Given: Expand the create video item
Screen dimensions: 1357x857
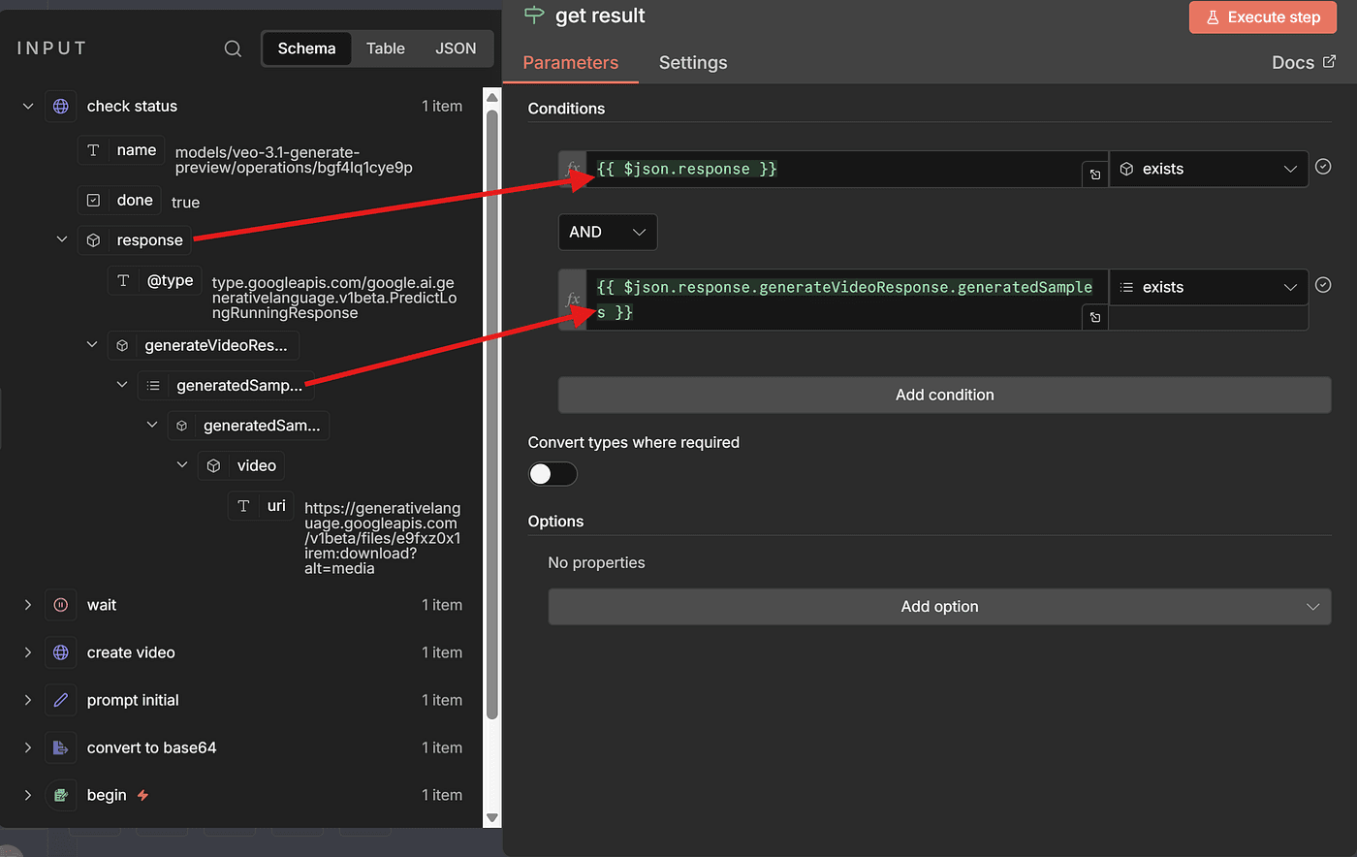Looking at the screenshot, I should click(x=28, y=652).
